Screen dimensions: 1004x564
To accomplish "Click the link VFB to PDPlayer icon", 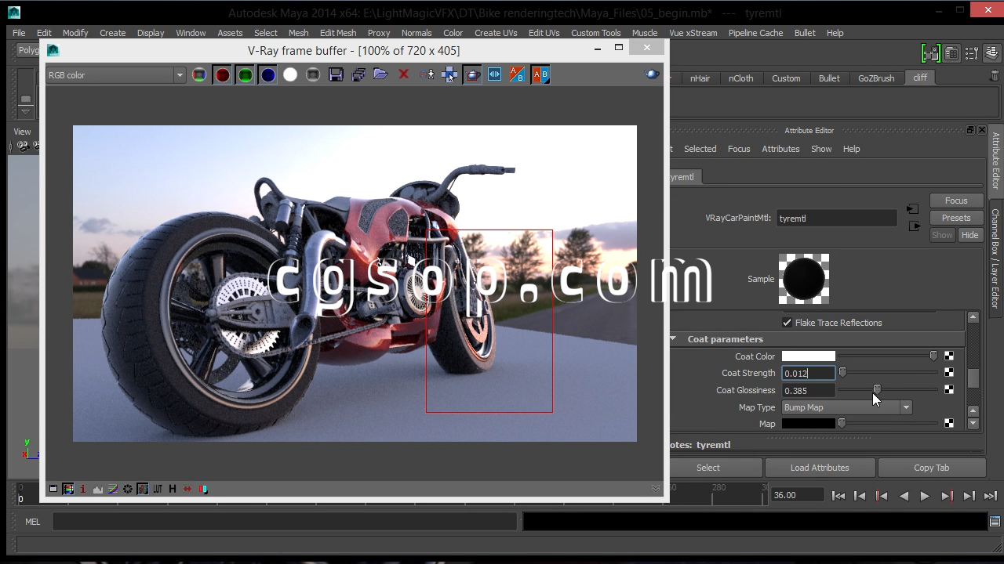I will pos(495,75).
